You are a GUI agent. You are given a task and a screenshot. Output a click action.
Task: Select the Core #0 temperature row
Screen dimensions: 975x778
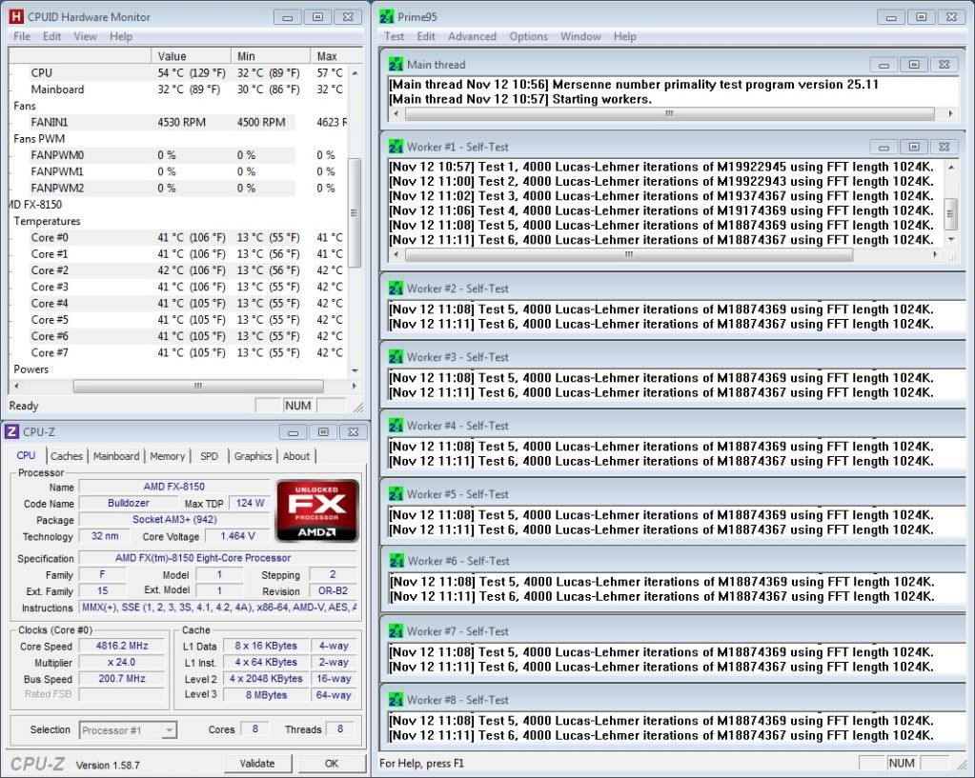pyautogui.click(x=50, y=238)
